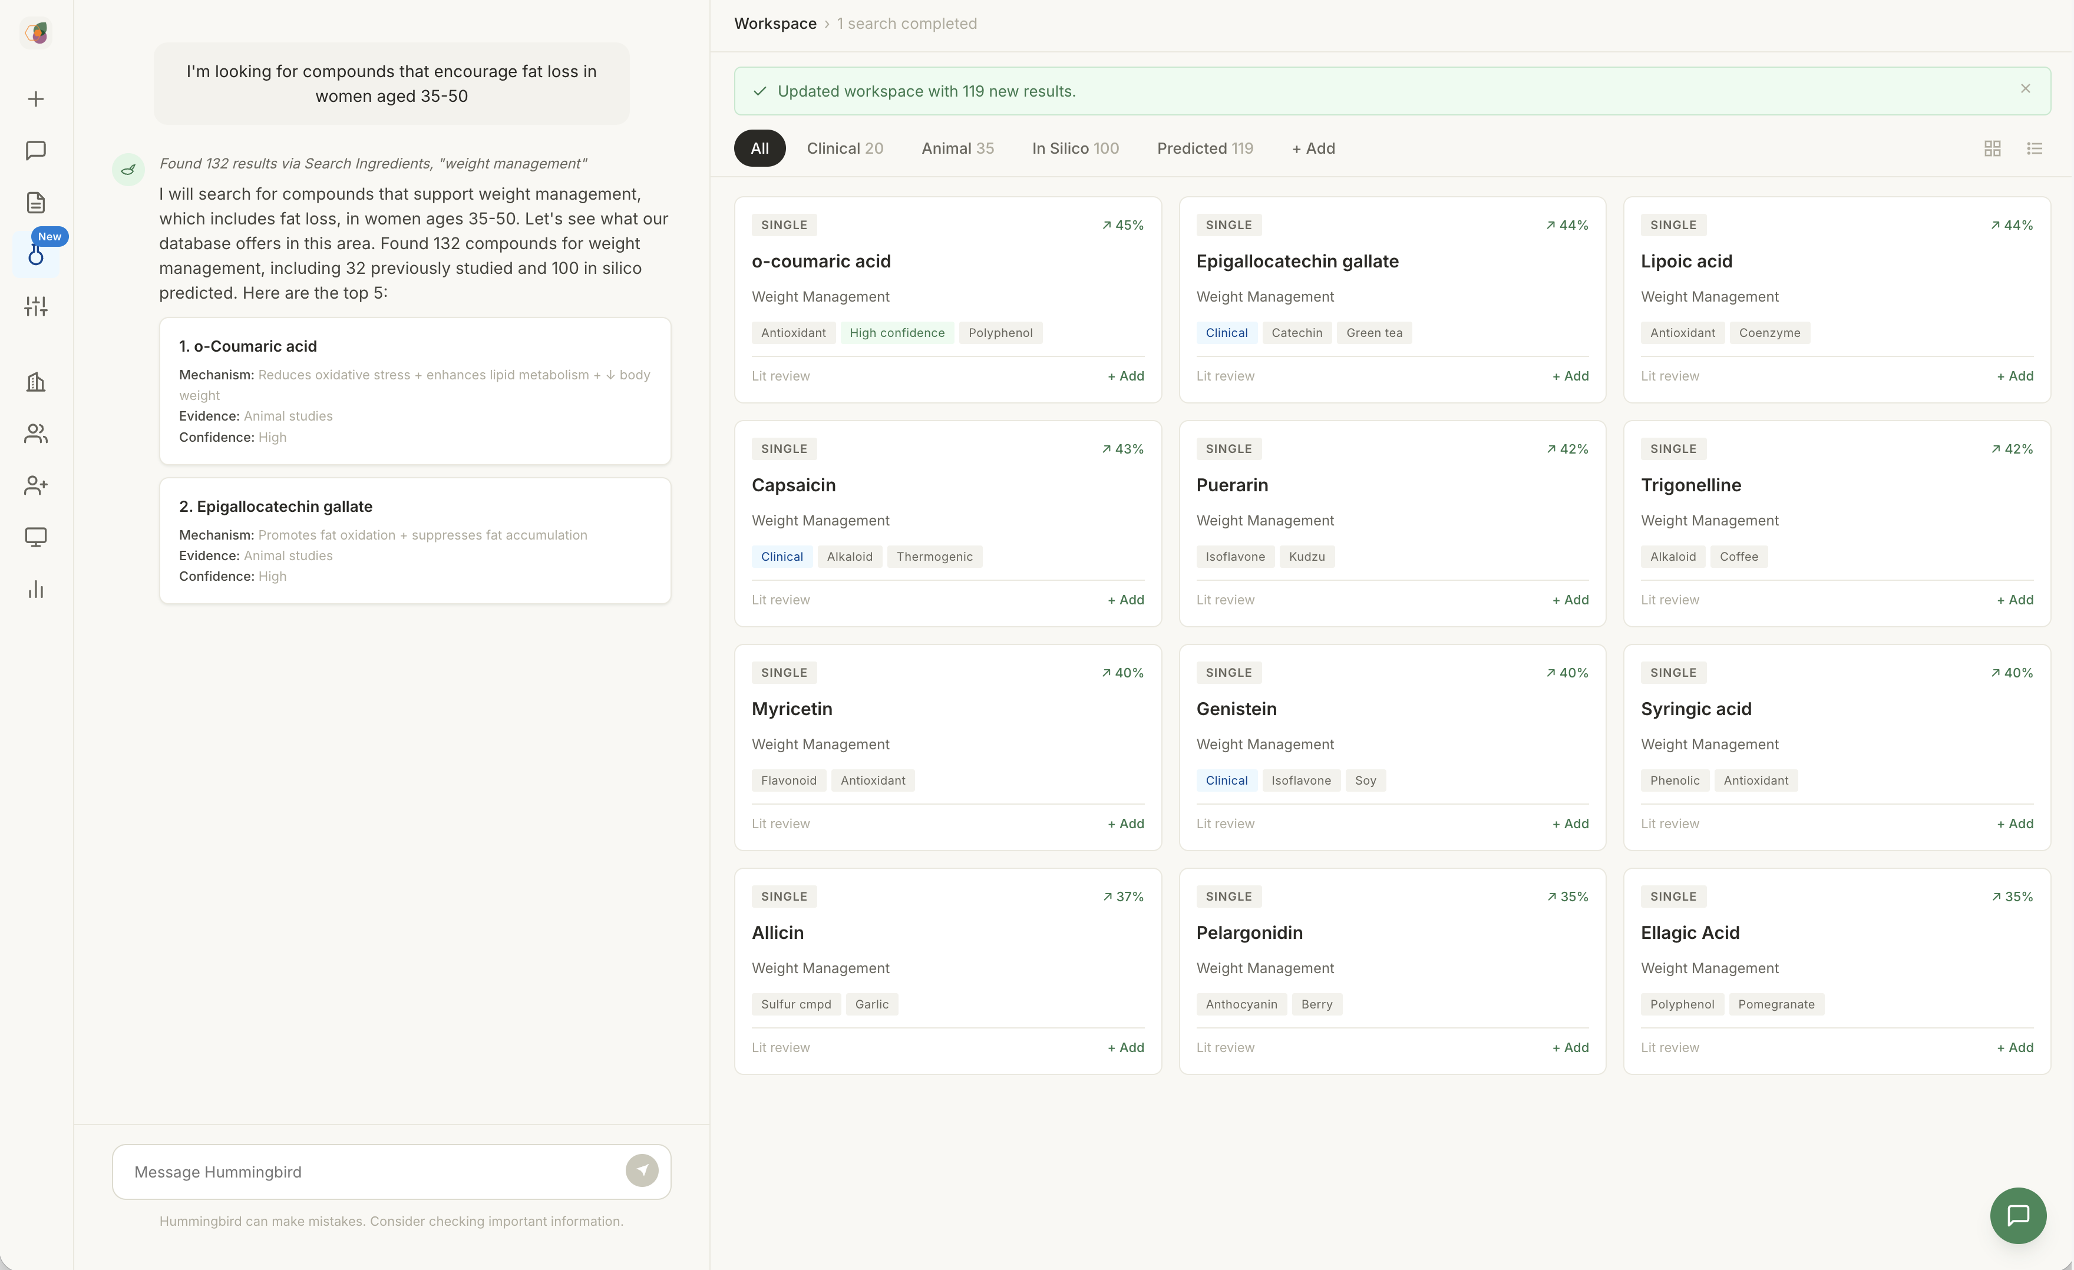Click the Hummingbird assistant avatar icon
The width and height of the screenshot is (2074, 1270).
click(128, 170)
